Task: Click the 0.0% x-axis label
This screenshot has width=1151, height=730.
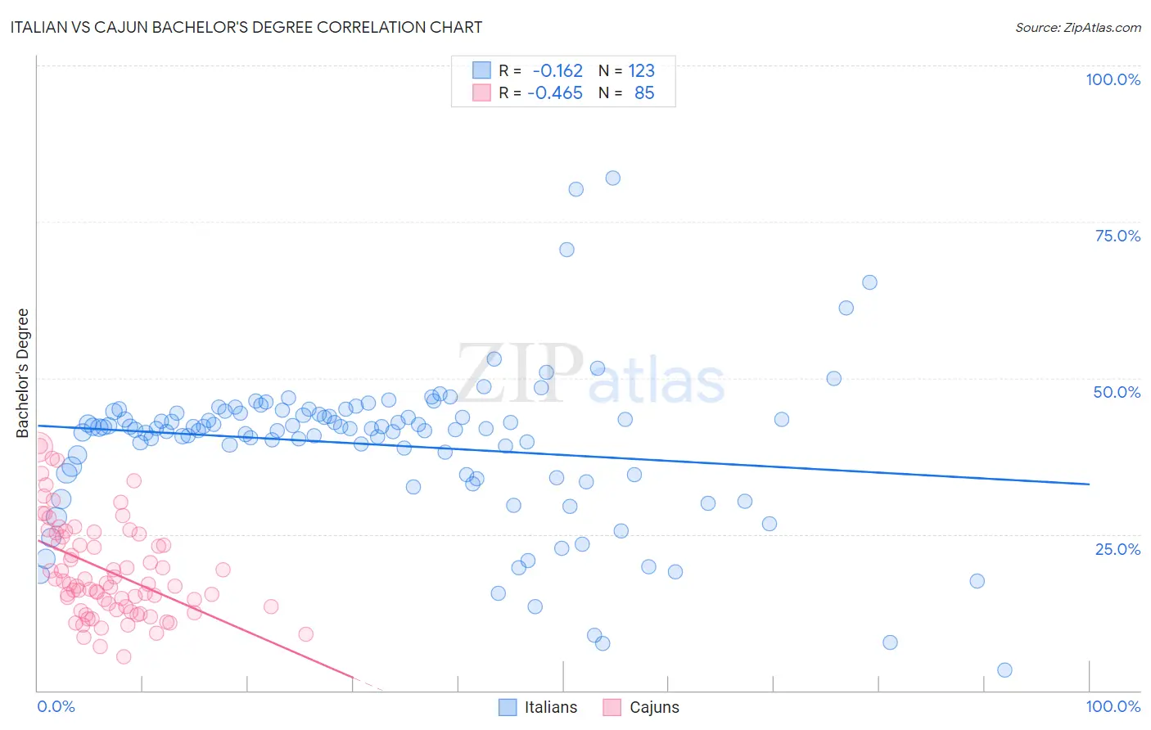Action: [x=56, y=706]
